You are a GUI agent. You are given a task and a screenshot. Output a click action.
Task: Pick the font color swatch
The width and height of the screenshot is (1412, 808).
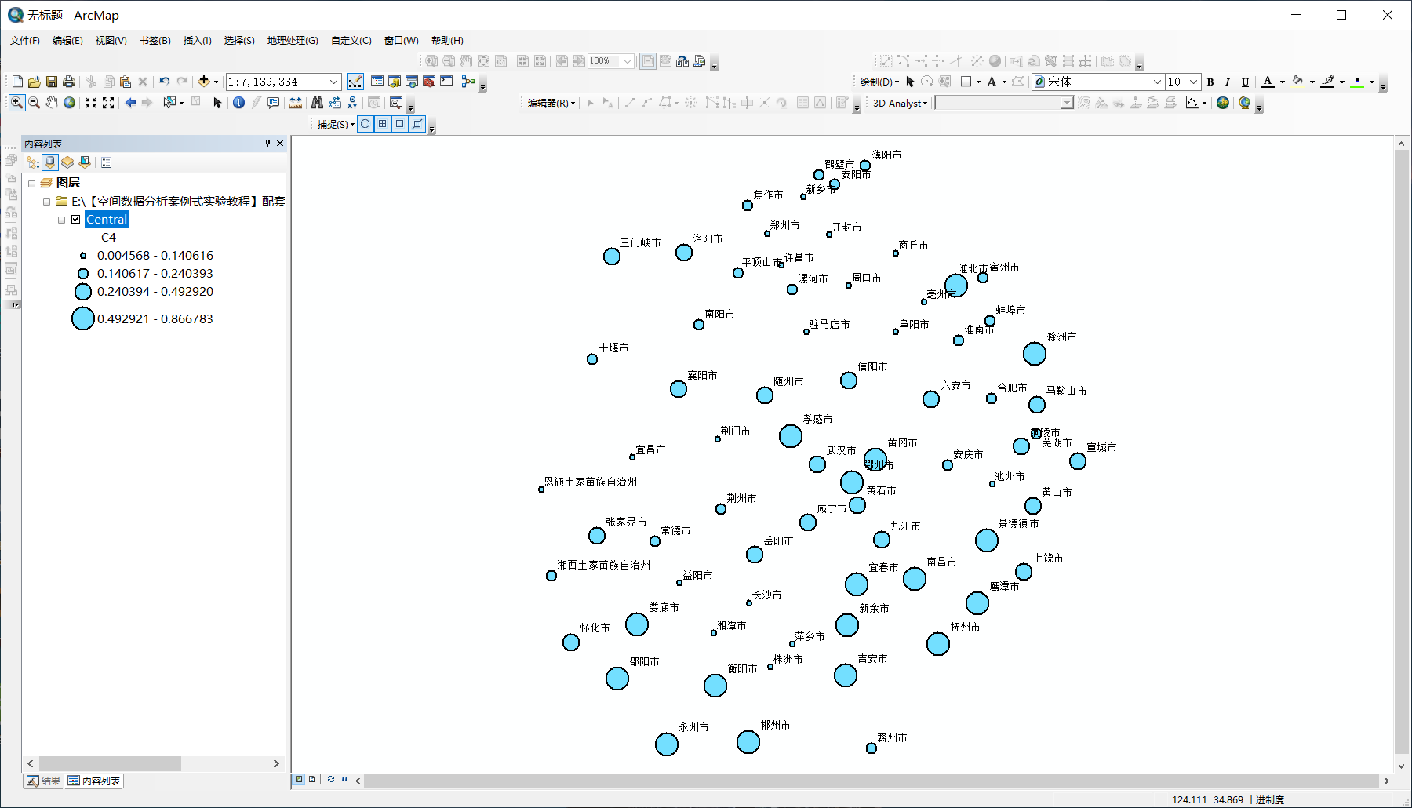click(1268, 82)
